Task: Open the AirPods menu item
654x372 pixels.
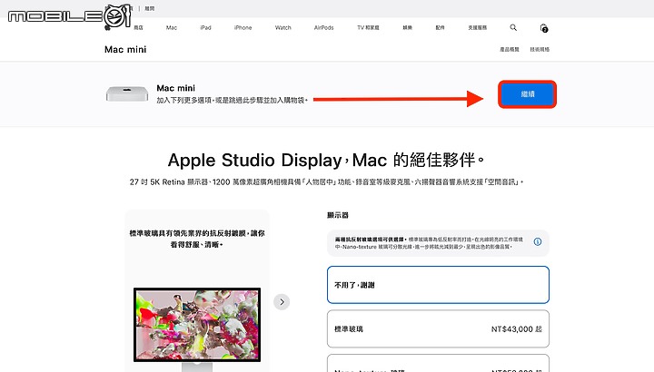Action: click(323, 27)
